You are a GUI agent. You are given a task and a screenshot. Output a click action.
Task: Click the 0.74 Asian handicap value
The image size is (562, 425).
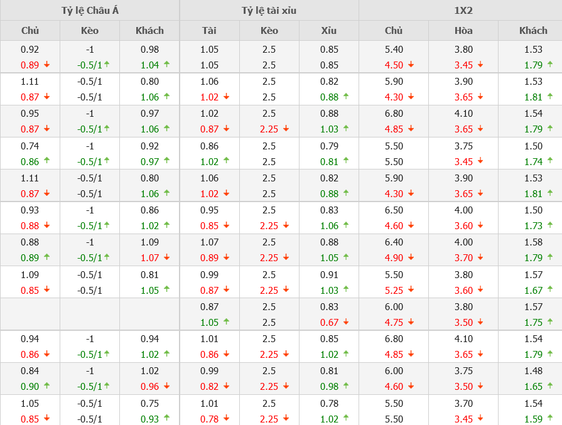tap(30, 145)
